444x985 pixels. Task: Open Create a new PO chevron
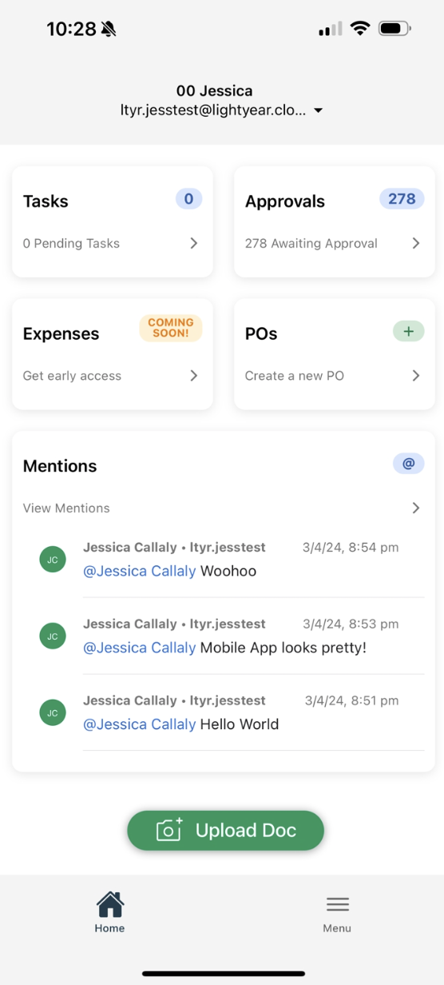pyautogui.click(x=416, y=376)
